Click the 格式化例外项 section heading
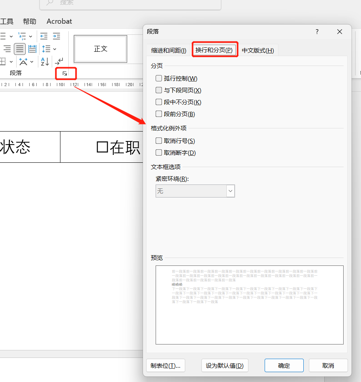Image resolution: width=361 pixels, height=382 pixels. point(169,128)
